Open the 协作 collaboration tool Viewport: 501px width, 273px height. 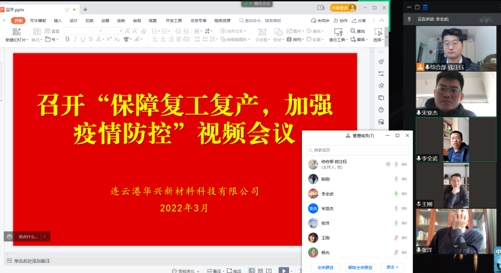(341, 21)
